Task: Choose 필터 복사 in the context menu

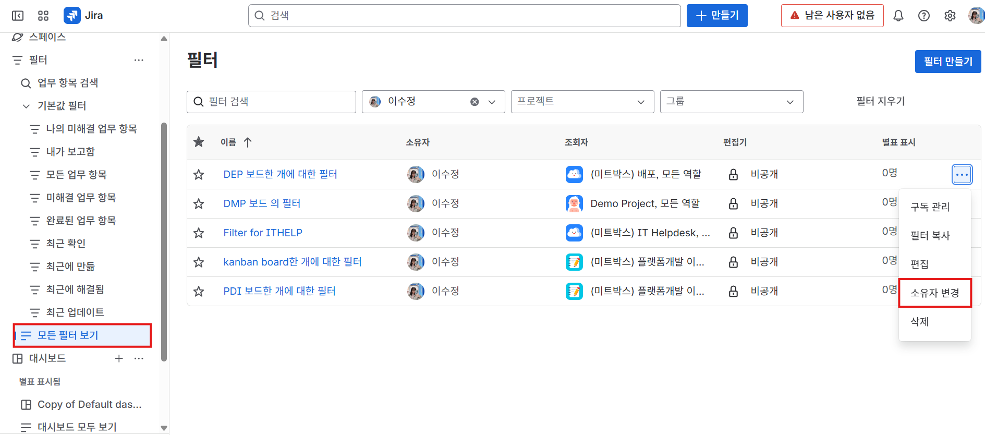Action: point(930,235)
